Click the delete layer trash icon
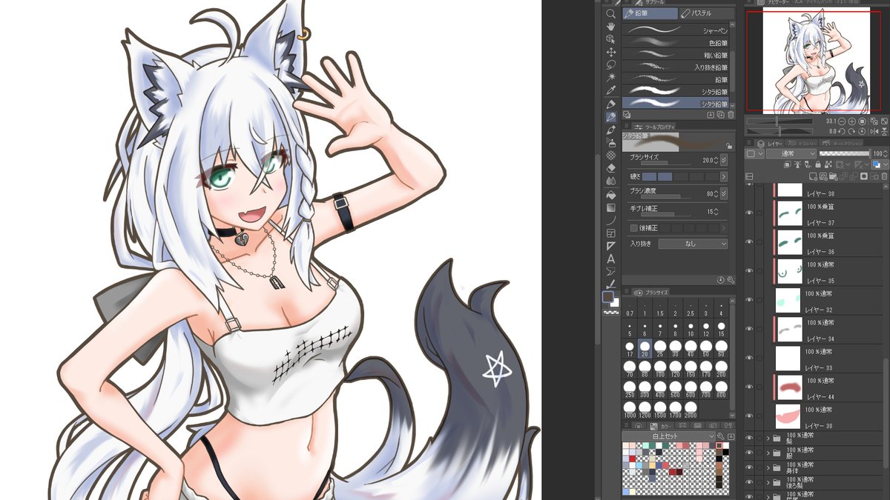This screenshot has height=500, width=890. tap(883, 176)
